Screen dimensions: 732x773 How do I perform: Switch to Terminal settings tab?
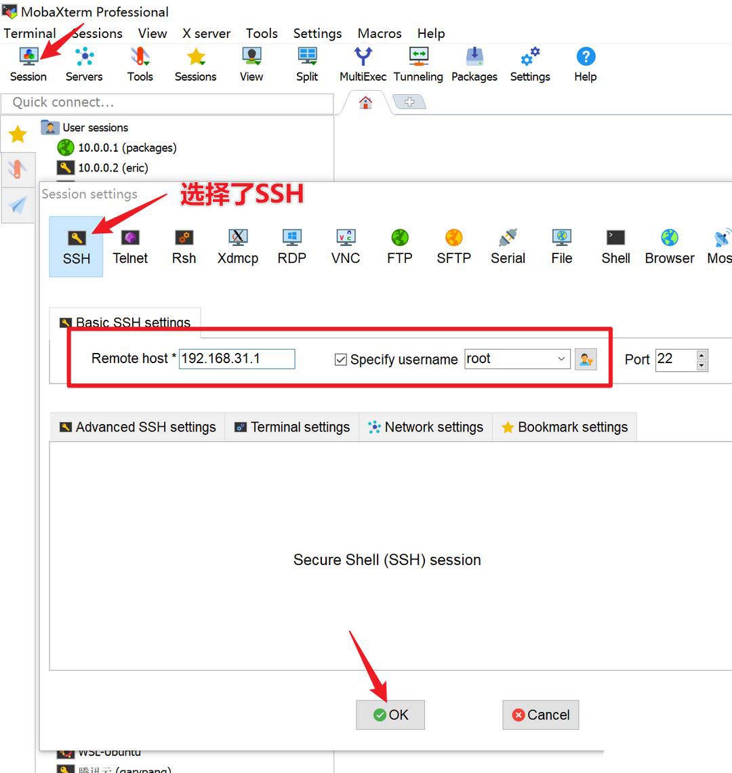(292, 427)
